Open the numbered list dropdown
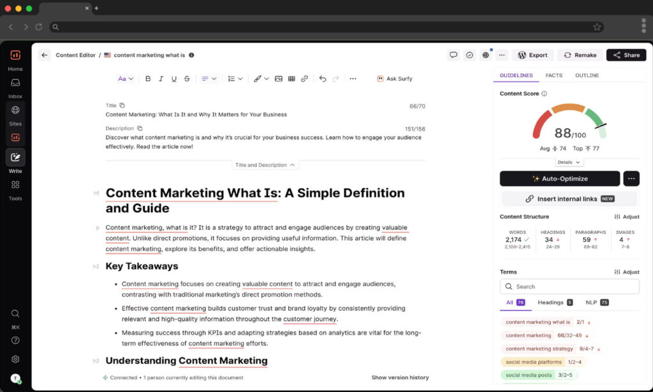Viewport: 653px width, 392px height. click(x=235, y=78)
